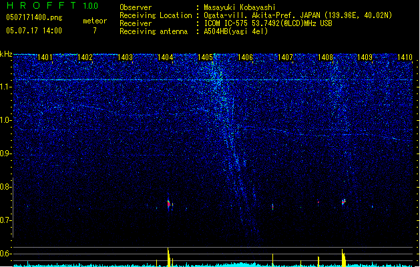The image size is (420, 267).
Task: Select the version number 1.0.0
Action: [90, 6]
